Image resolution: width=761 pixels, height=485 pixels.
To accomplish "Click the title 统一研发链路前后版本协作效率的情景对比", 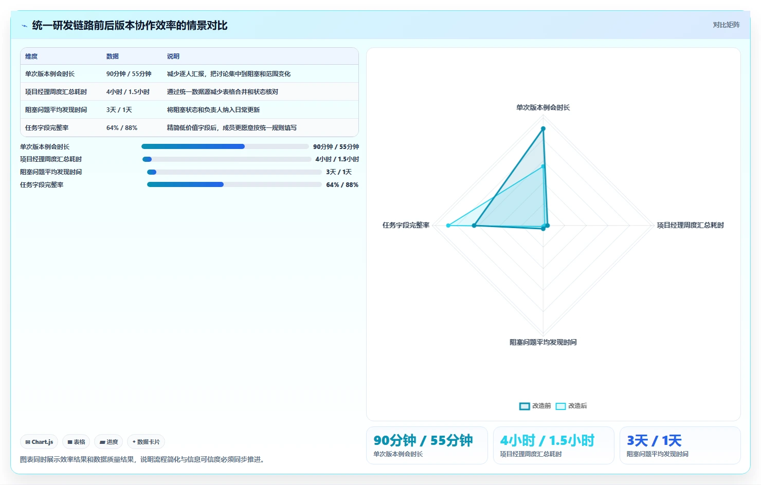I will [x=130, y=26].
